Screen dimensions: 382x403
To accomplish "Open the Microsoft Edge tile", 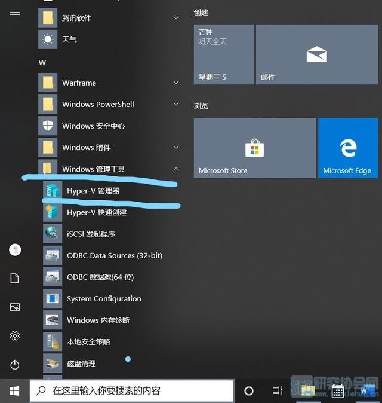I will point(348,148).
